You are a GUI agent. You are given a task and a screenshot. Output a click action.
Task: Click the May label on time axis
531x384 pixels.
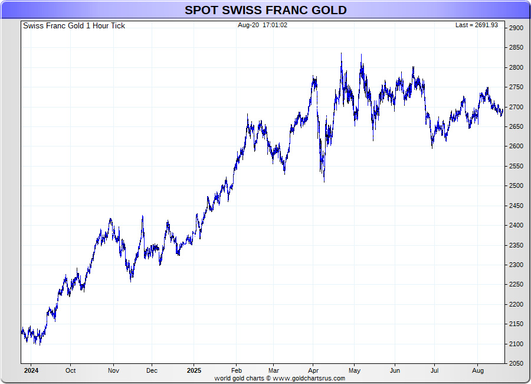(x=354, y=370)
